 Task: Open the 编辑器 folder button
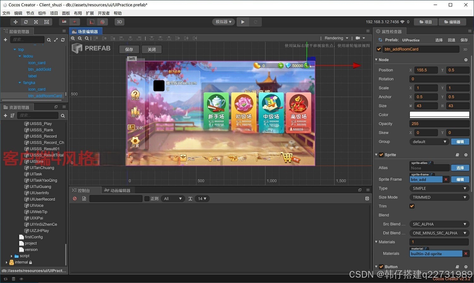coord(452,22)
